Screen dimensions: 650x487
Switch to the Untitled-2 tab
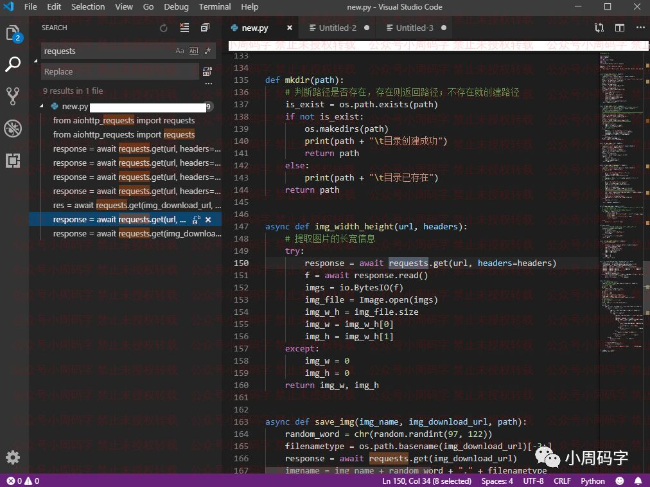[x=337, y=28]
